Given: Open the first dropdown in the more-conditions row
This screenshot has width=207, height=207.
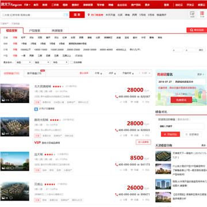Looking at the screenshot, I should tap(24, 62).
